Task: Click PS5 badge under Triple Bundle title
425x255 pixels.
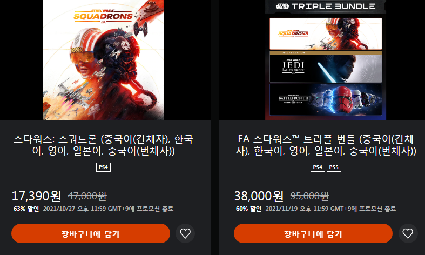Action: 334,167
